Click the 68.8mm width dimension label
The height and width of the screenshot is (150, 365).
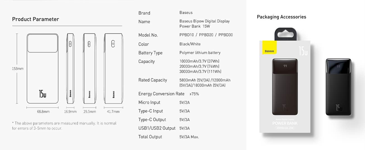(x=43, y=112)
